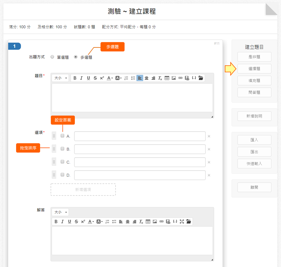Toggle bold in the 題目 editor toolbar

click(75, 78)
